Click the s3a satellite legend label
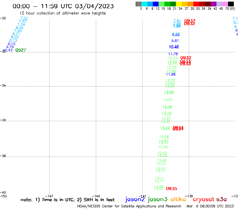Image resolution: width=238 pixels, height=209 pixels. click(x=221, y=199)
